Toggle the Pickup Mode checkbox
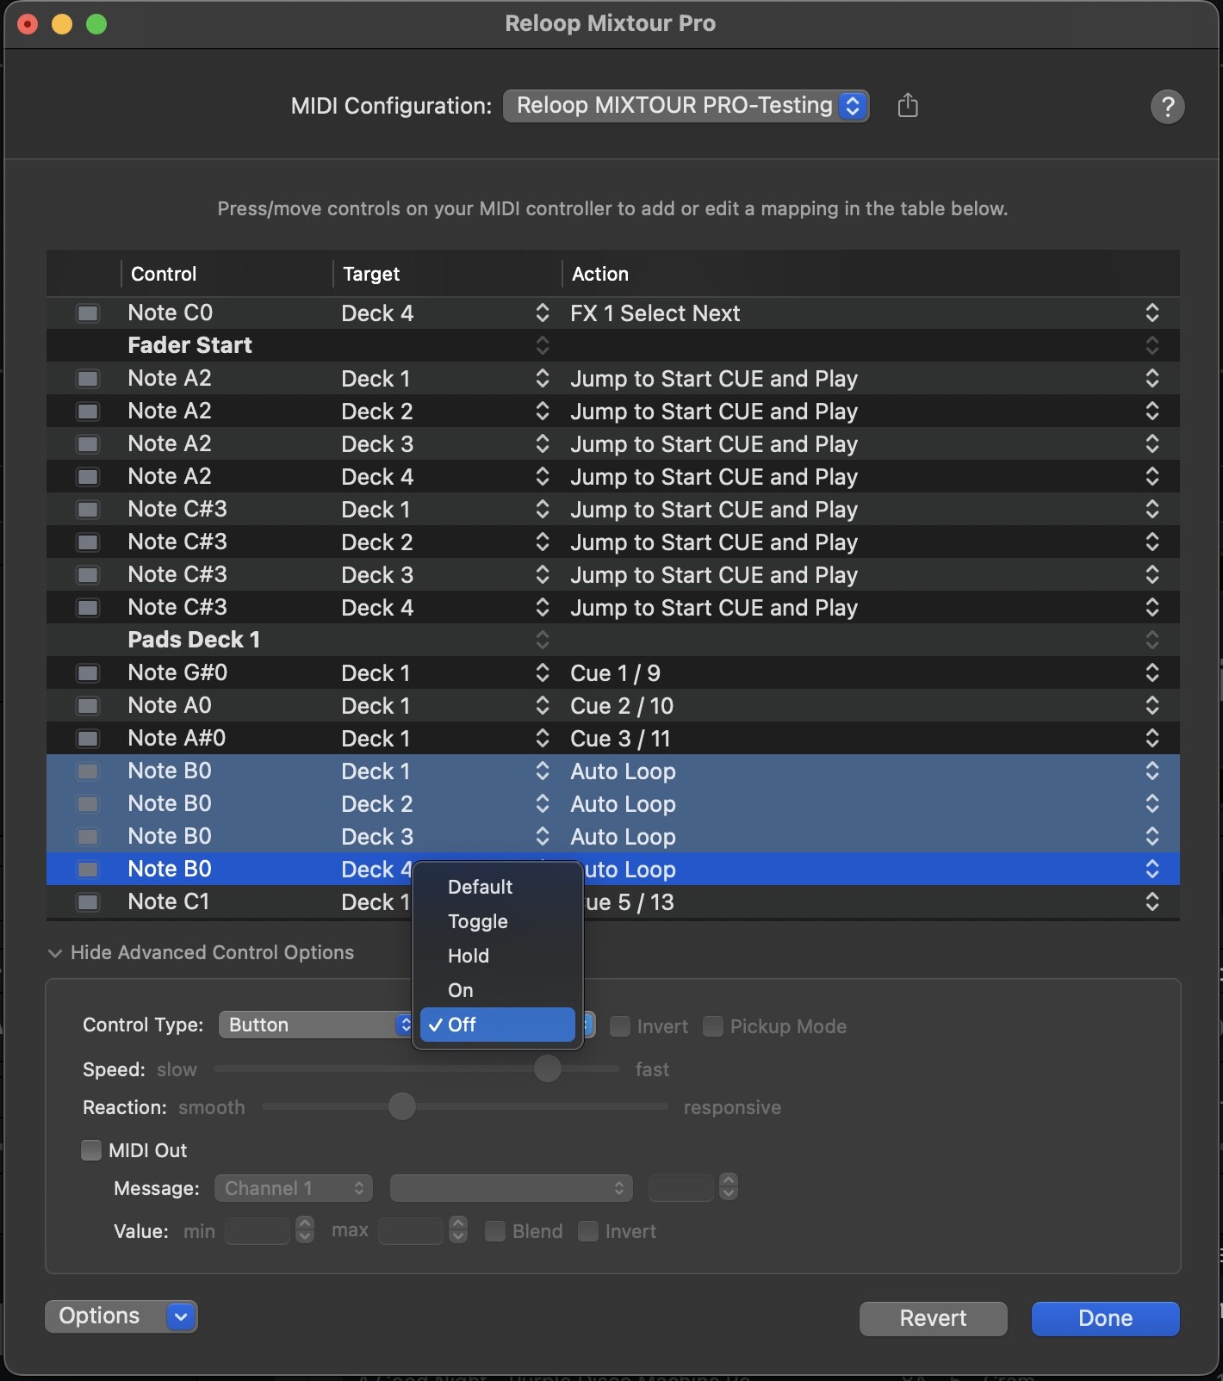1223x1381 pixels. click(713, 1026)
